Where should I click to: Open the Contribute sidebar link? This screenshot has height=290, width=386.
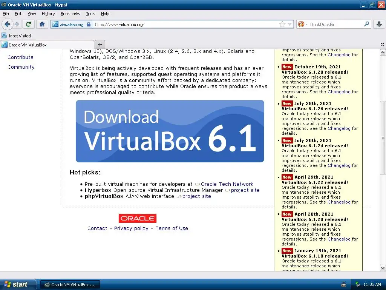(20, 57)
